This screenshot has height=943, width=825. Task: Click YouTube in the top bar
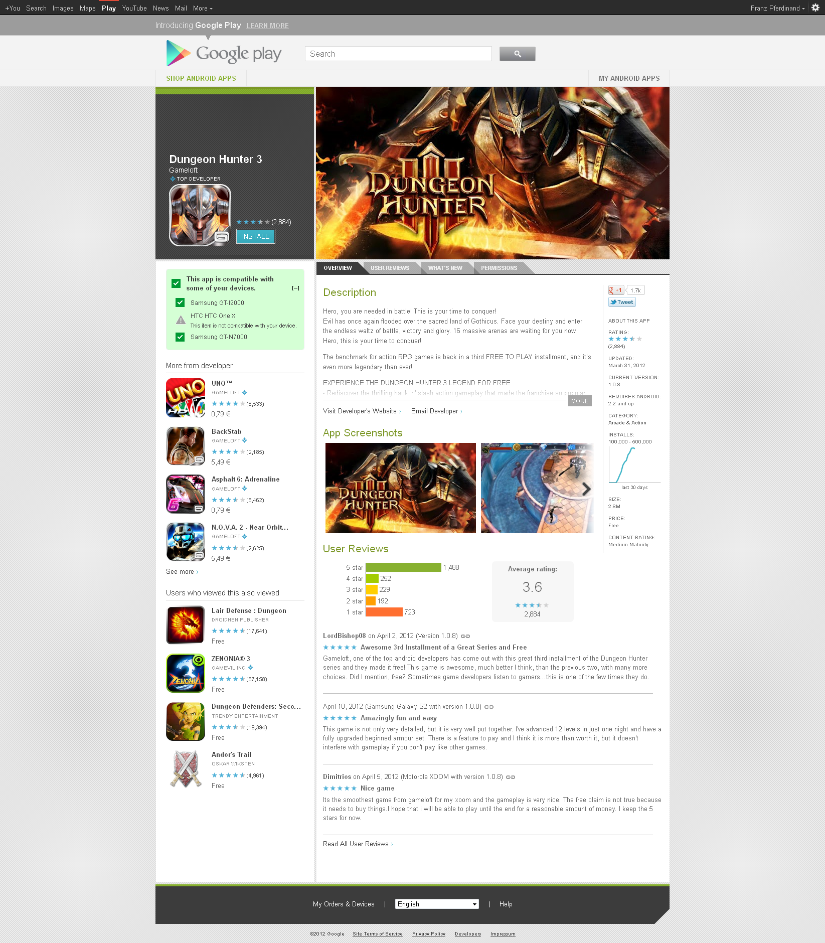point(134,8)
